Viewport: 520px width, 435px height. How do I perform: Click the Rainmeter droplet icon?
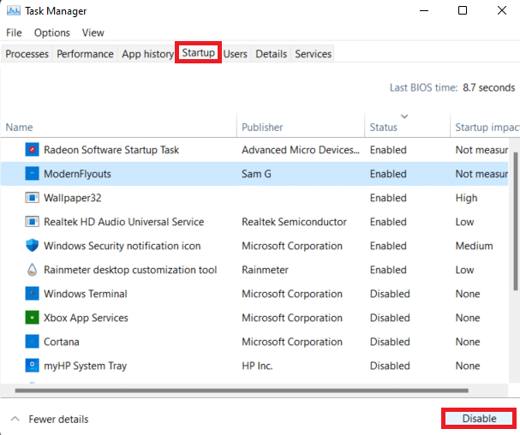pos(32,270)
